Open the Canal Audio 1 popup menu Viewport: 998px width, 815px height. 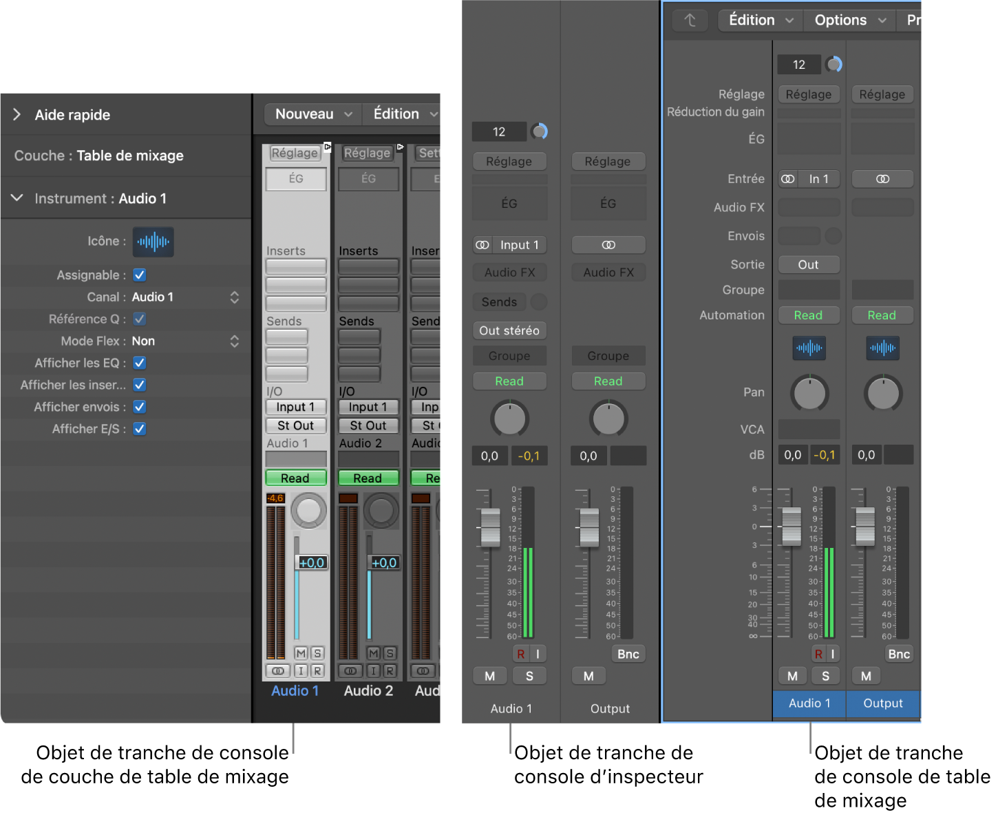[x=234, y=297]
